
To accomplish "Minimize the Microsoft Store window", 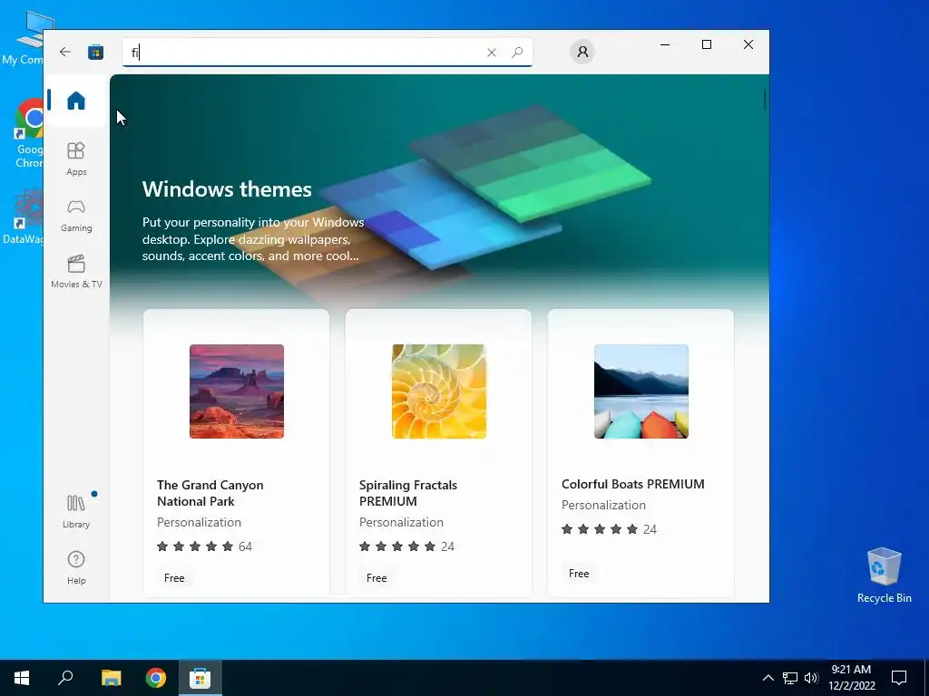I will 665,44.
